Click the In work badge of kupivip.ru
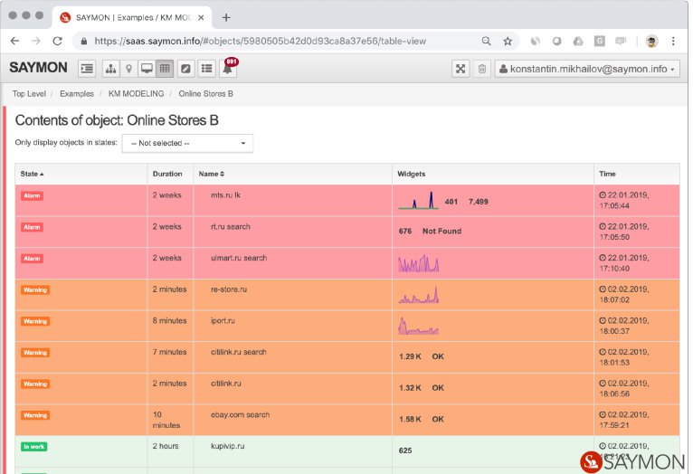Screen dimensions: 693x474 pyautogui.click(x=34, y=447)
